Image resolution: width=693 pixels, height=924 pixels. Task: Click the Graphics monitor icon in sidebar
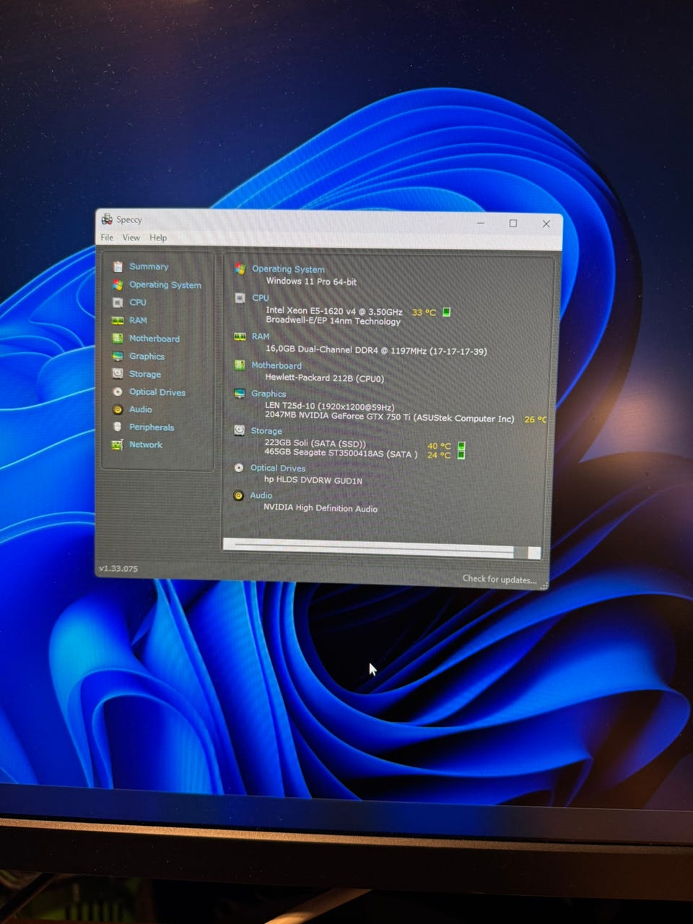coord(118,356)
